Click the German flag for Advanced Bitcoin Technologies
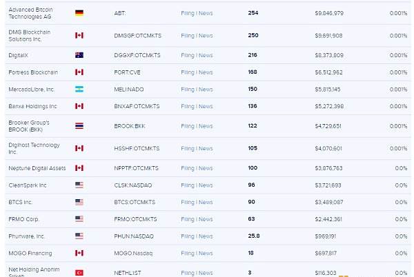 pos(79,13)
